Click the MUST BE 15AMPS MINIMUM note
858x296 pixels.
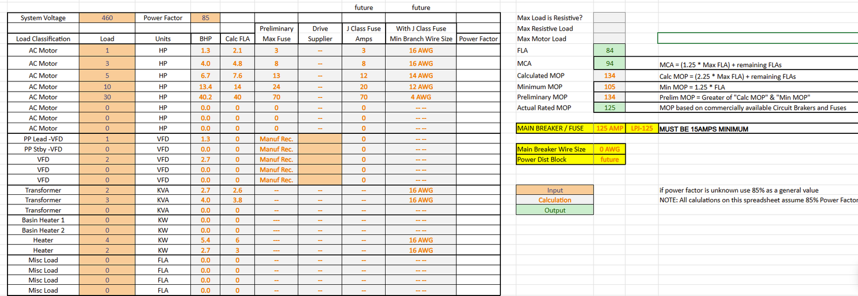click(704, 129)
